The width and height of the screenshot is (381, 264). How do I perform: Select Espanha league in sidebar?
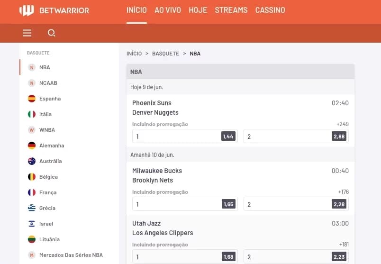50,99
